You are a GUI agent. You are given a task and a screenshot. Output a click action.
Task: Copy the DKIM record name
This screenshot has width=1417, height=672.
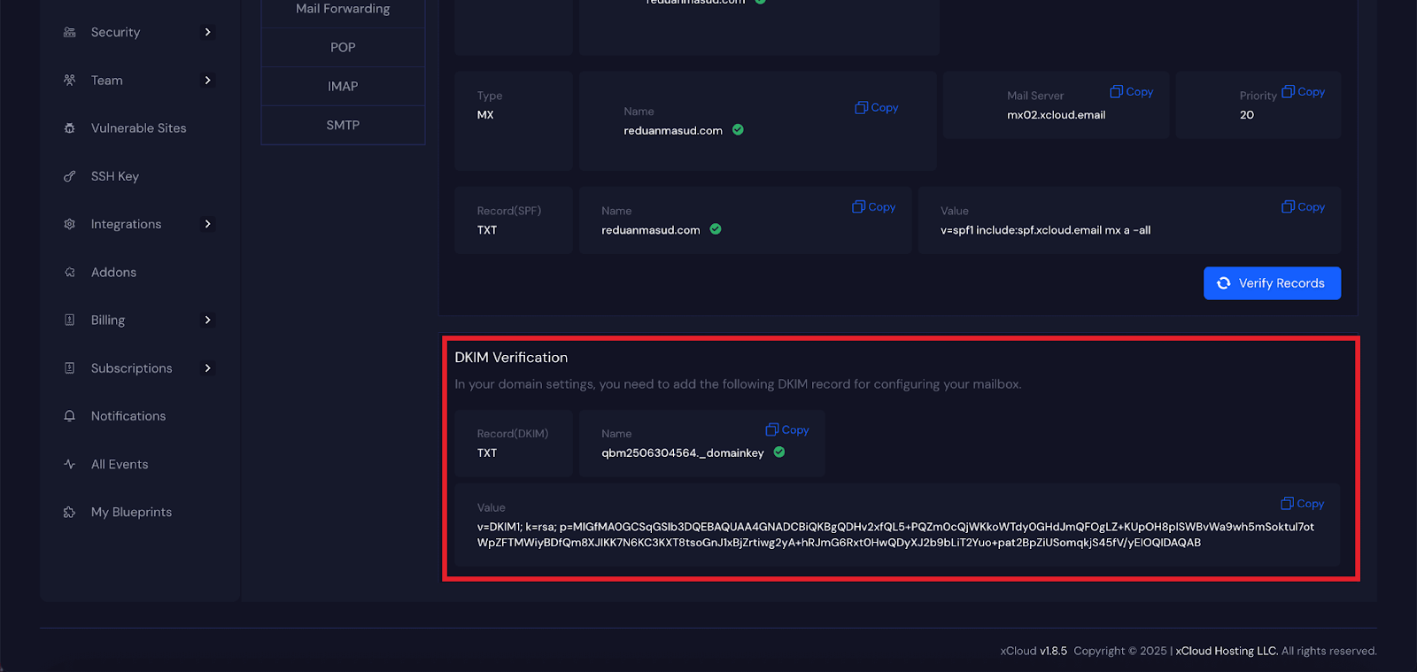[787, 430]
